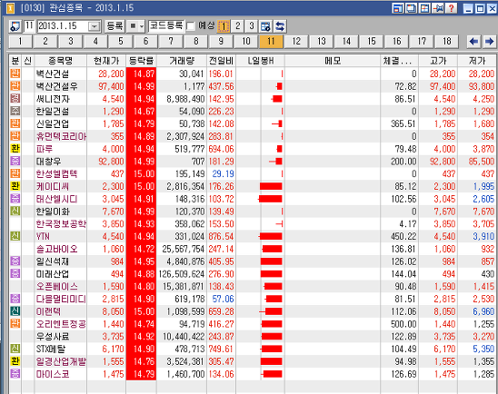Click the green 신 icon for 한일이화

coord(15,211)
